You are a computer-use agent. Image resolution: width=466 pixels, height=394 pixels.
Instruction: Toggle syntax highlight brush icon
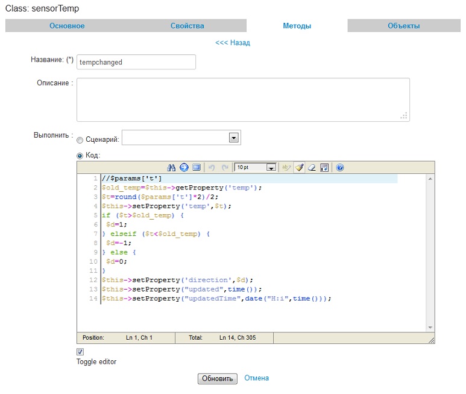pyautogui.click(x=299, y=167)
